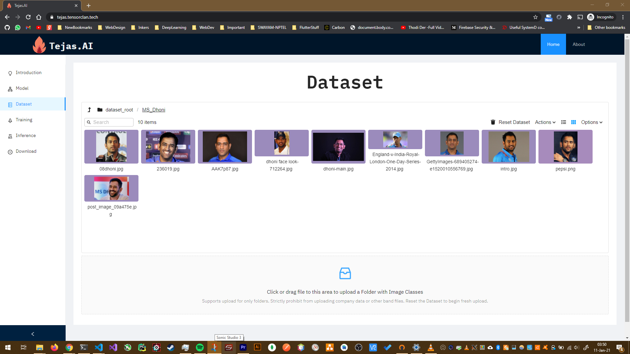Click the Reset Dataset button
Image resolution: width=630 pixels, height=354 pixels.
tap(514, 122)
